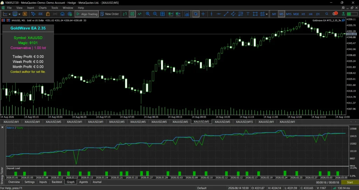Open the Insert menu

click(x=31, y=8)
